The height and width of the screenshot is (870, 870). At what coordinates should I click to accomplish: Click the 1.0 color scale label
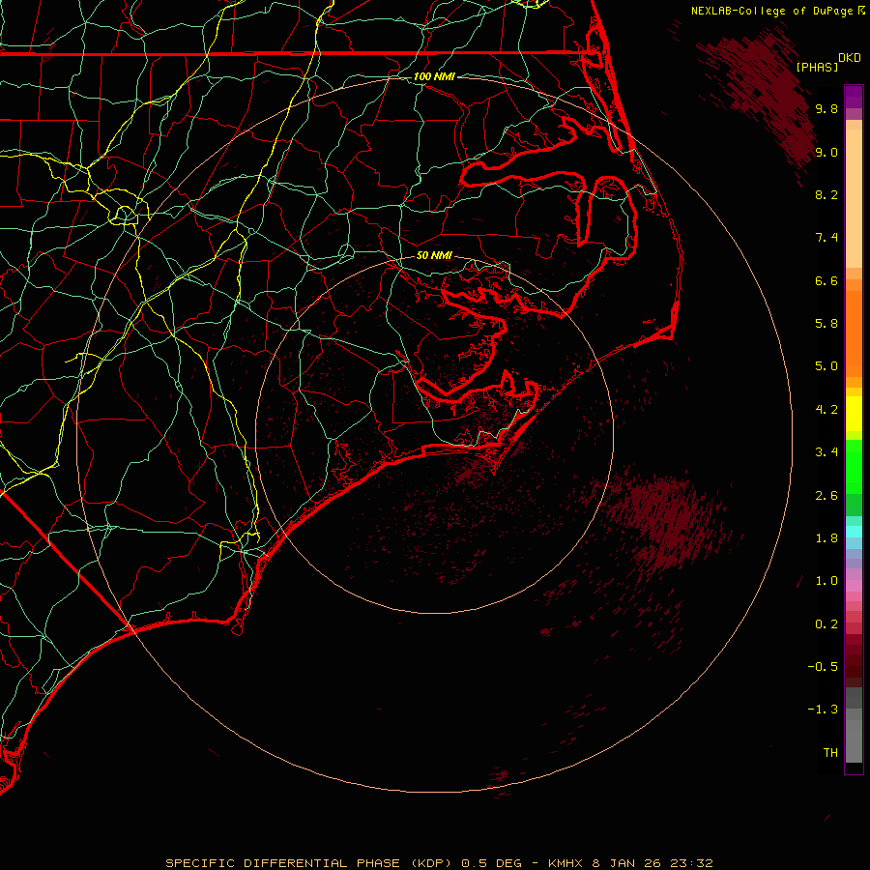point(826,581)
